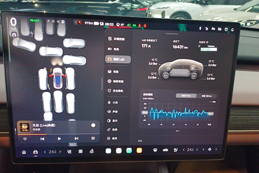Screen dimensions: 259x173
Task: Tap the 171 天 days value
Action: (146, 46)
